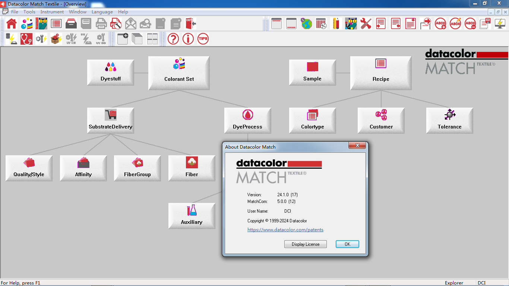The height and width of the screenshot is (286, 509).
Task: Click the ruler and pencil toolbar icon
Action: tap(336, 24)
